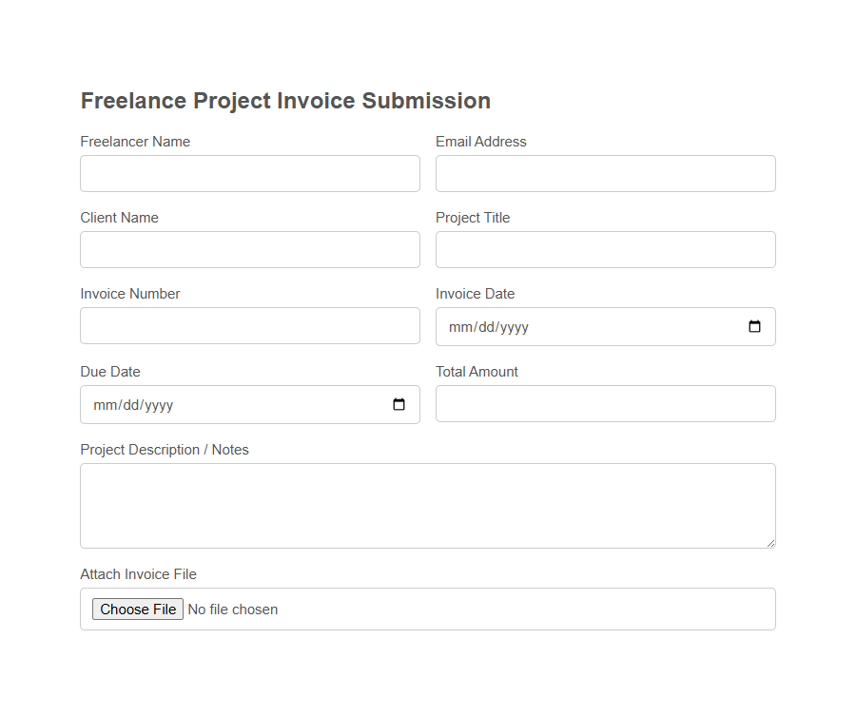
Task: Click into the Freelancer Name field
Action: coord(249,173)
